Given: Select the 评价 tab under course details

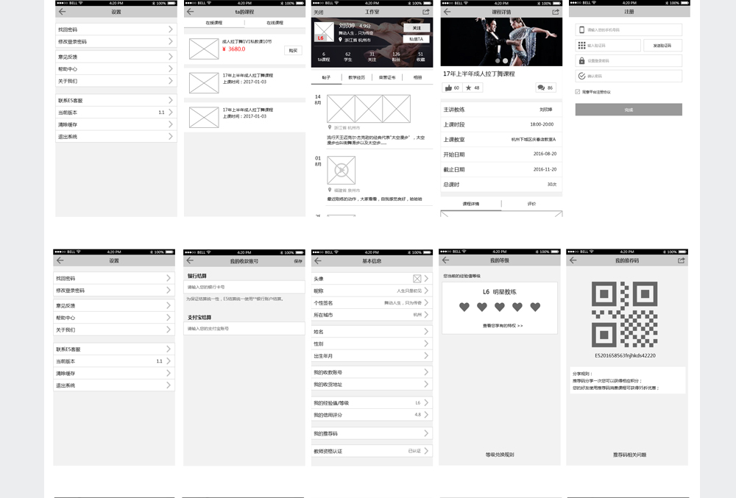Looking at the screenshot, I should [x=532, y=204].
